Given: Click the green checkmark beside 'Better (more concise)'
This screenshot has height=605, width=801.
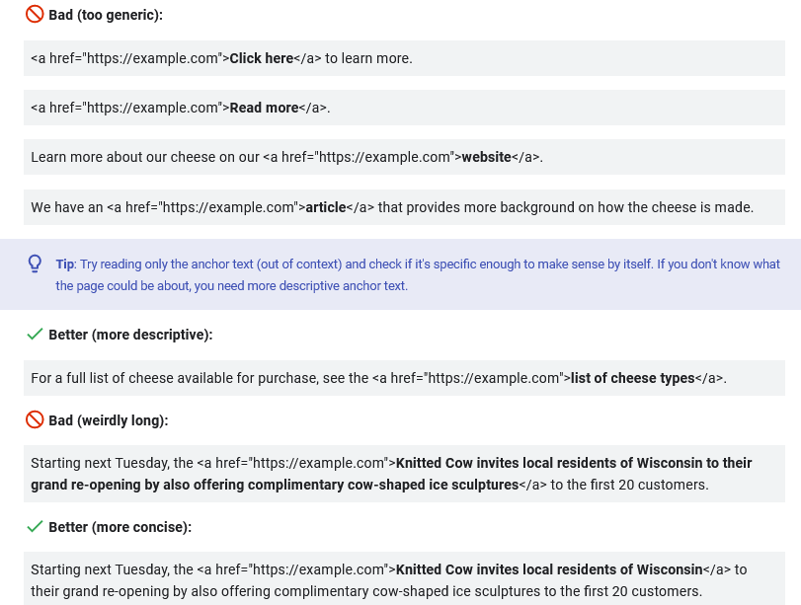Looking at the screenshot, I should [35, 526].
